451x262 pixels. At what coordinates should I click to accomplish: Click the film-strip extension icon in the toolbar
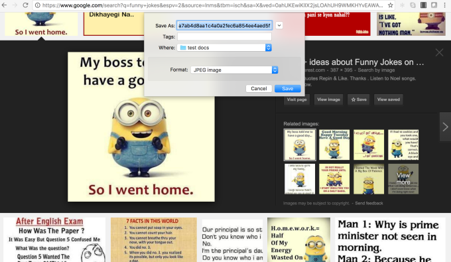coord(423,5)
